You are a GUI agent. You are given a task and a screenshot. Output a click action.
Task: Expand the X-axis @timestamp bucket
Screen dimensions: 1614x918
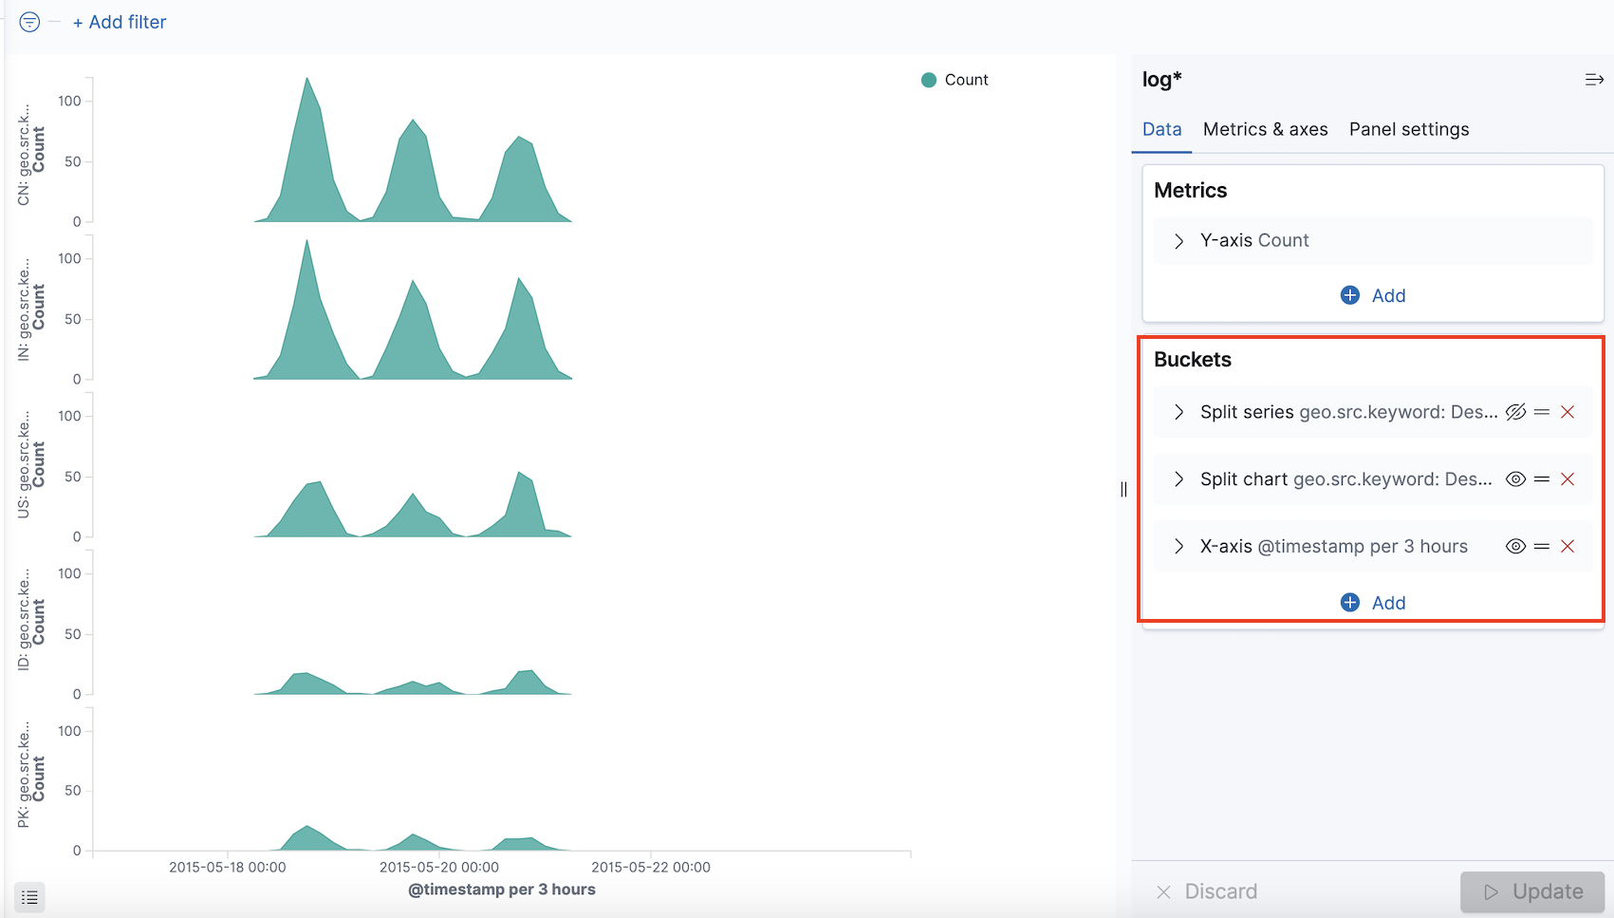pyautogui.click(x=1178, y=547)
